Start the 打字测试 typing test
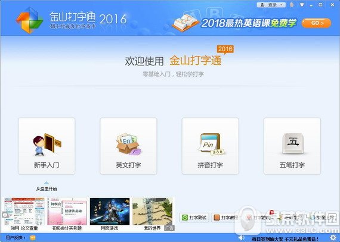The width and height of the screenshot is (340, 242). [194, 218]
